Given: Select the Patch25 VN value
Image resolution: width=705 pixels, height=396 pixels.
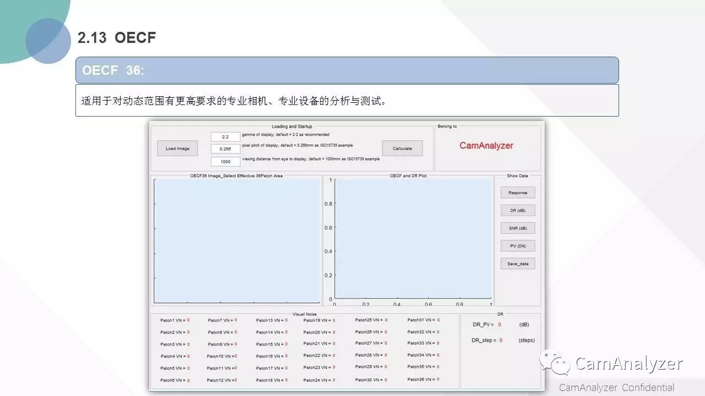Looking at the screenshot, I should click(x=386, y=320).
